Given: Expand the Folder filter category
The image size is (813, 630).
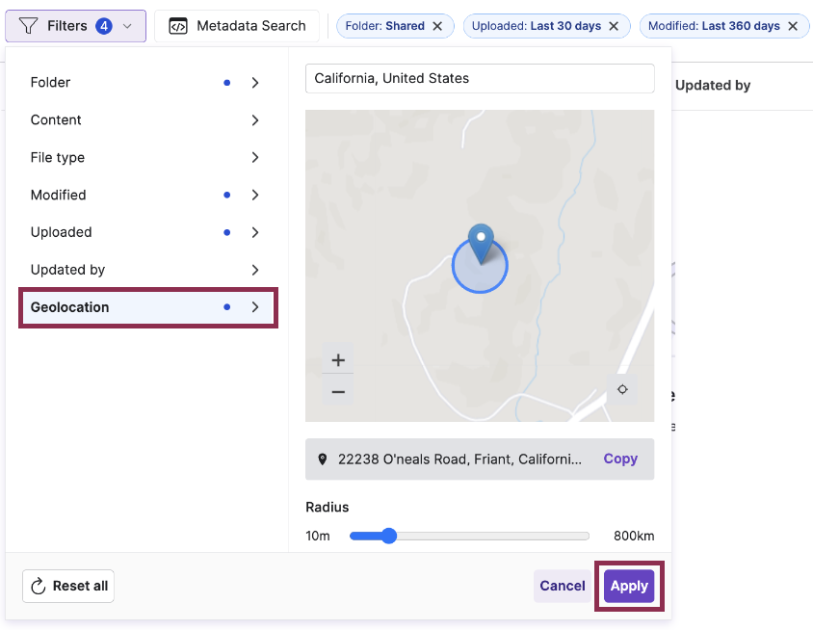Looking at the screenshot, I should tap(144, 83).
